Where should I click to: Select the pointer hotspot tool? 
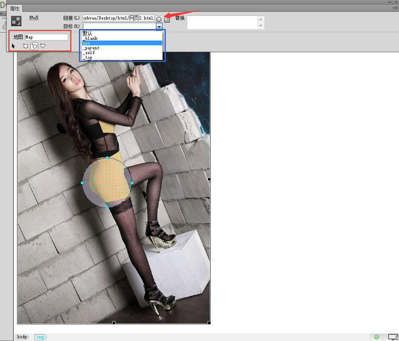[x=13, y=46]
